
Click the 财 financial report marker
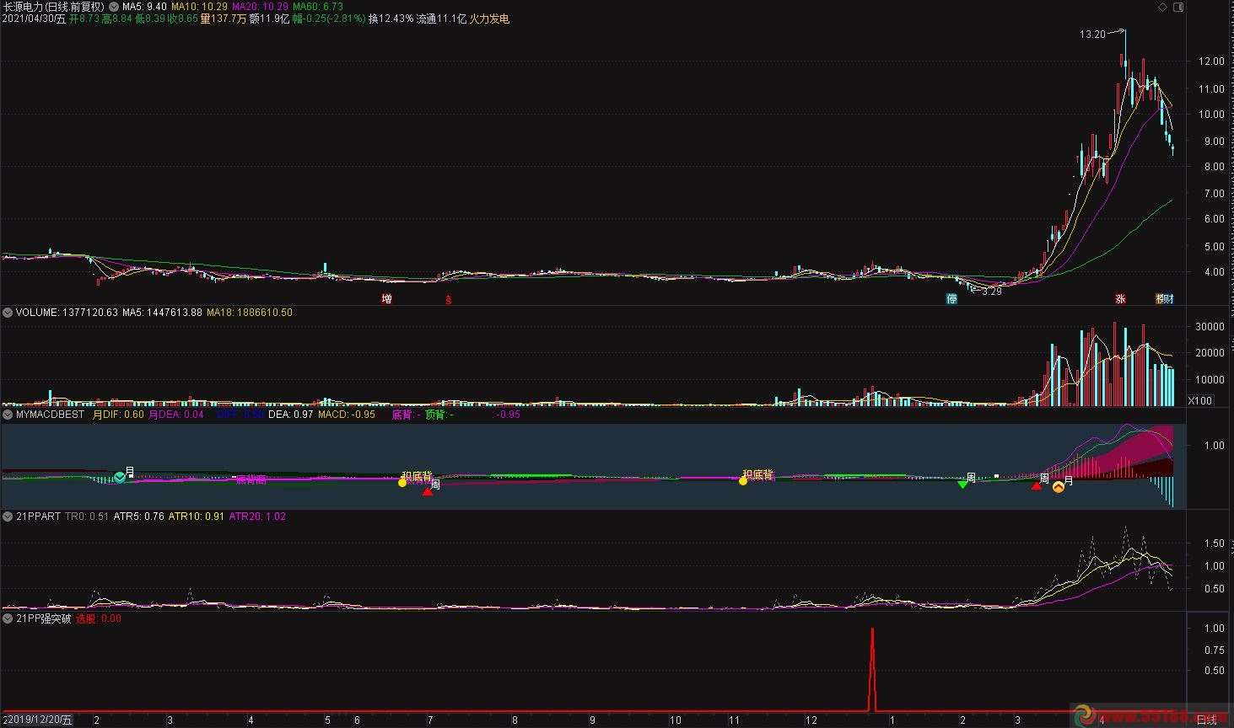click(x=1168, y=298)
